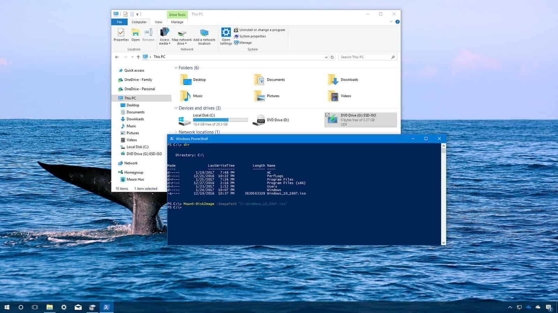Open Music in the navigation pane
Viewport: 558px width, 313px height.
click(x=128, y=126)
